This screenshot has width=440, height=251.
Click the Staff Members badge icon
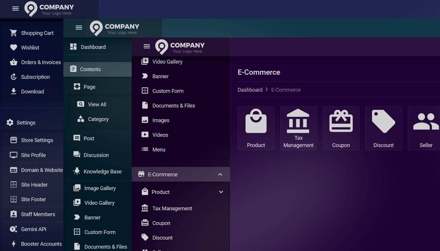[13, 214]
